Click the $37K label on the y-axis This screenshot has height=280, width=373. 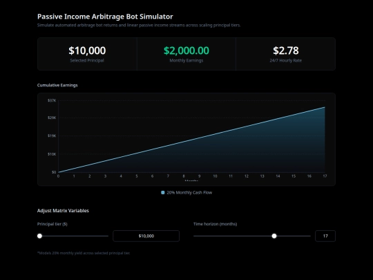(52, 100)
